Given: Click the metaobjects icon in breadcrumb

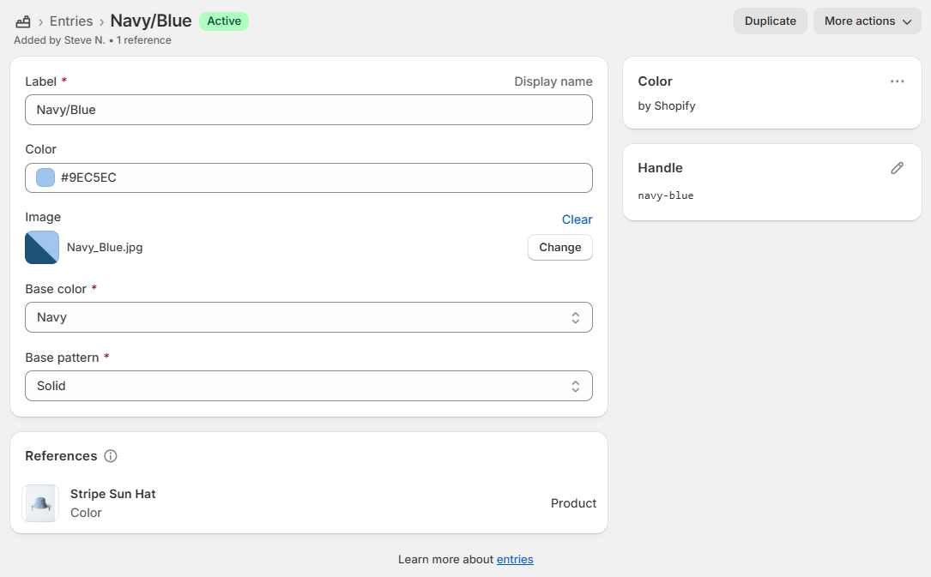Looking at the screenshot, I should point(23,21).
